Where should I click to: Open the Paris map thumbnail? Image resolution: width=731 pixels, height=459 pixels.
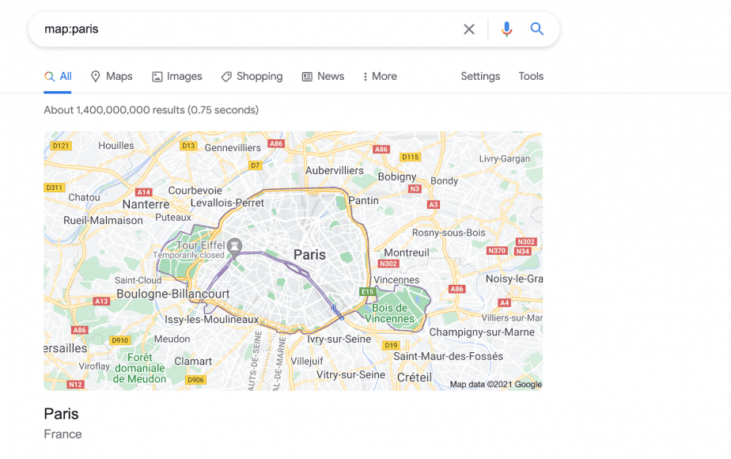[x=294, y=260]
